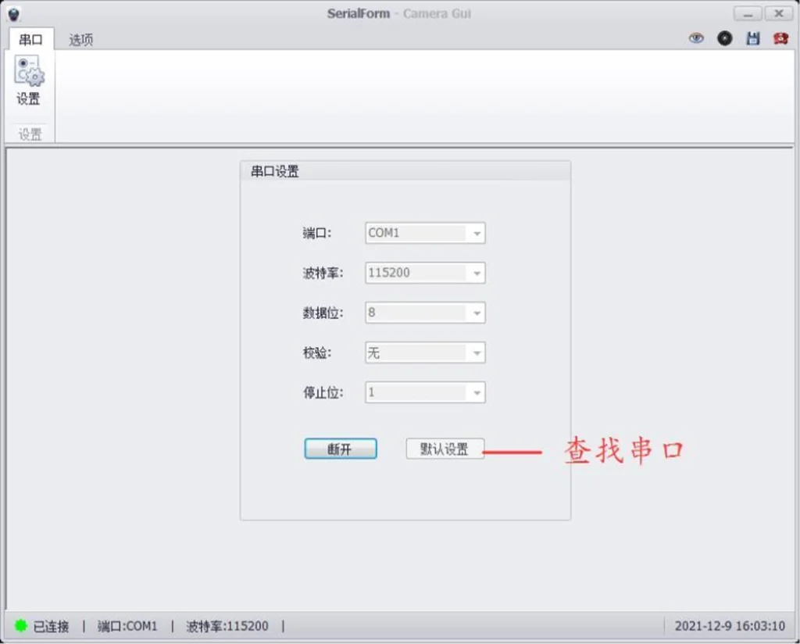800x644 pixels.
Task: Select the 设置 (Settings) tool in the ribbon
Action: pyautogui.click(x=28, y=81)
